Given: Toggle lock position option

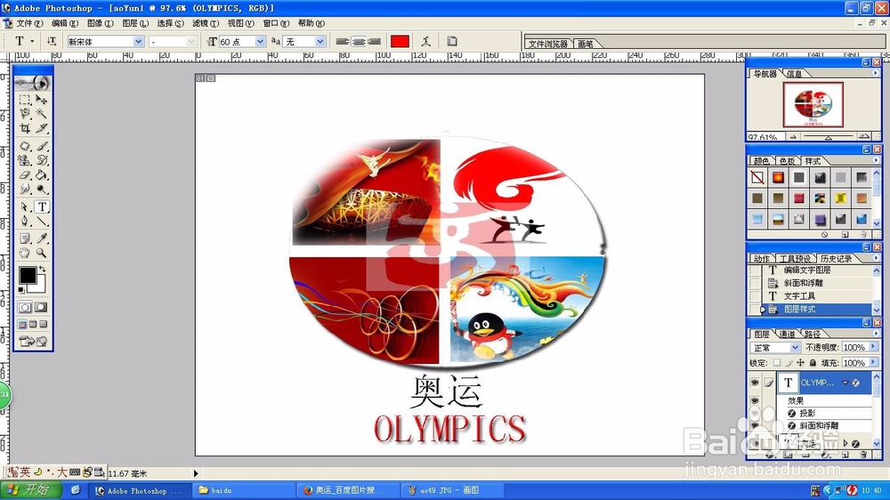Looking at the screenshot, I should [800, 363].
